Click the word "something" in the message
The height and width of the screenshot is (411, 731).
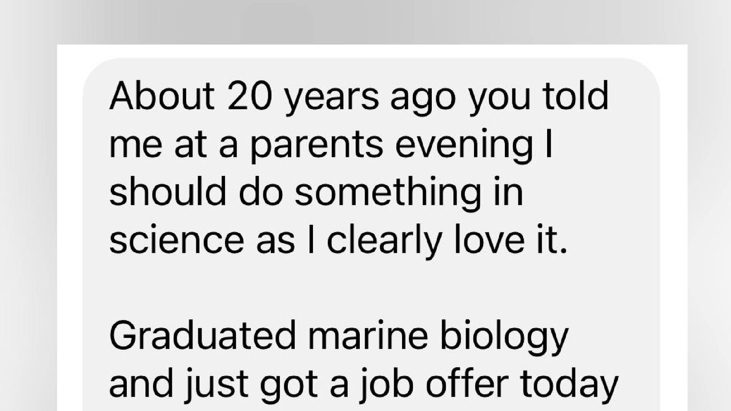pos(388,192)
